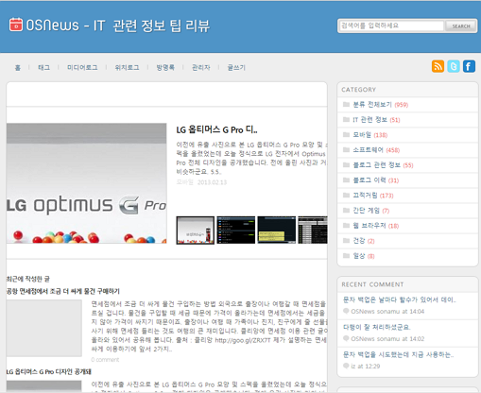Select the fourth partially visible slider thumbnail

tap(313, 230)
